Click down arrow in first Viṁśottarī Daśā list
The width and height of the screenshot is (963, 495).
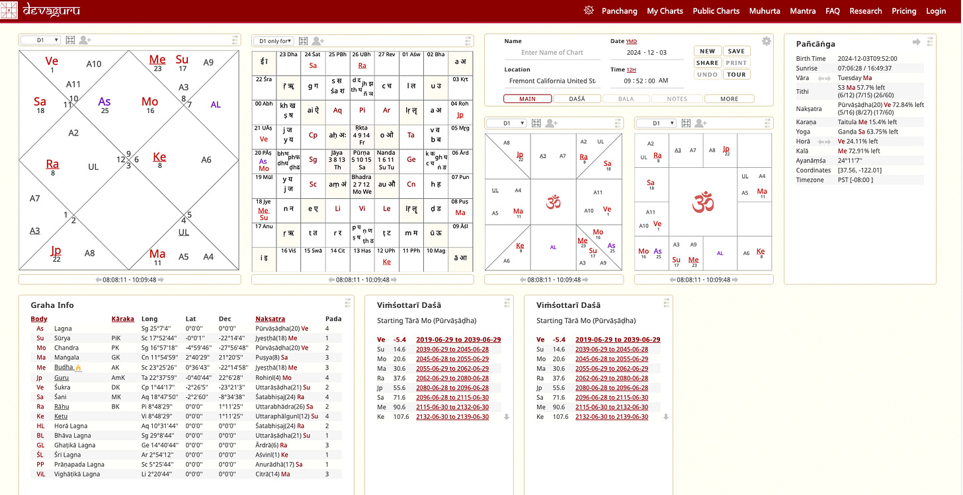[x=507, y=417]
